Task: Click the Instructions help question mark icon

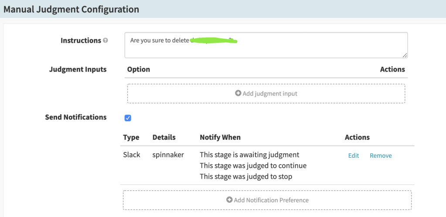Action: [105, 41]
